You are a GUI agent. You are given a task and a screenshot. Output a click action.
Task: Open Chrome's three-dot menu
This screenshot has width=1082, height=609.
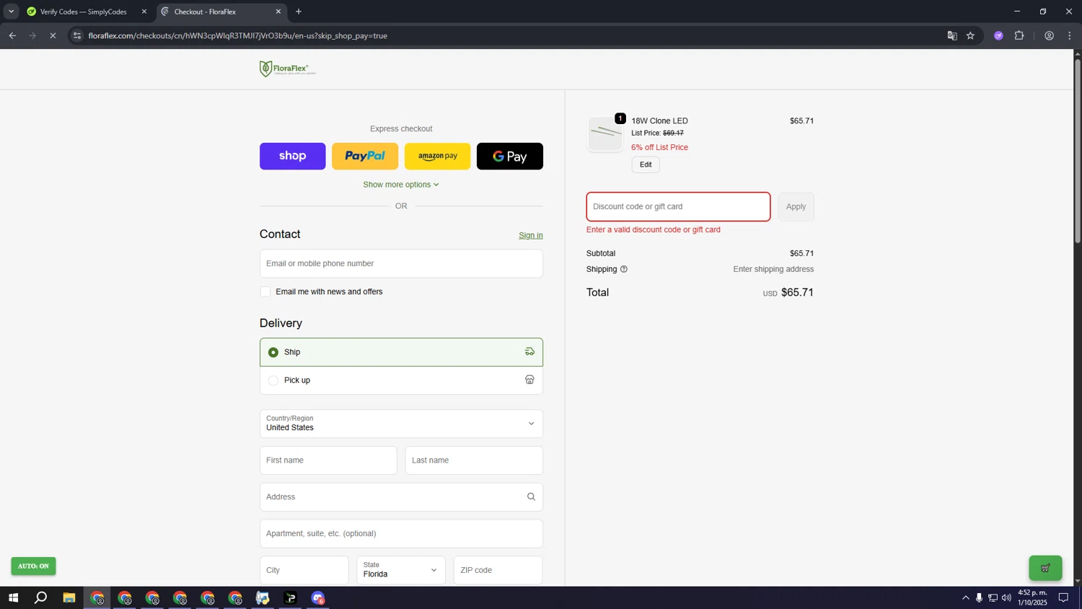point(1070,35)
